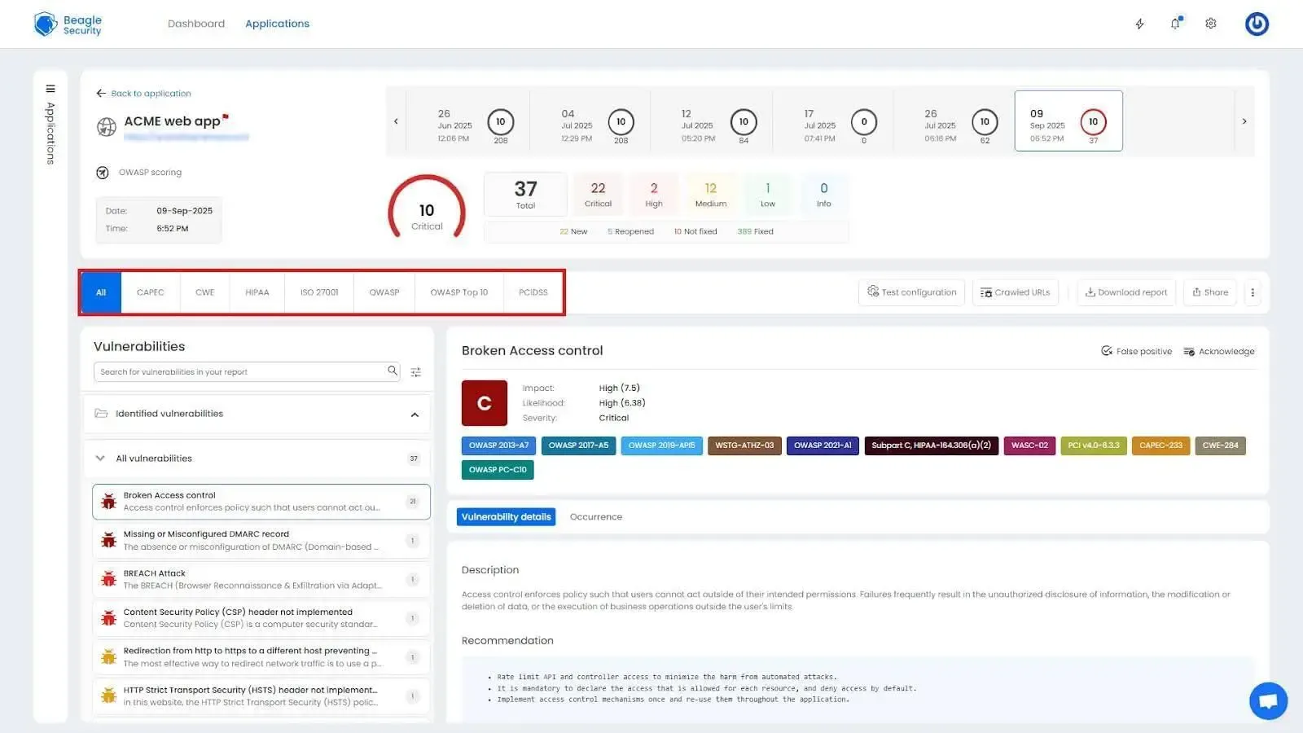Click the critical severity C badge
Screen dimensions: 1303x733
[x=484, y=402]
